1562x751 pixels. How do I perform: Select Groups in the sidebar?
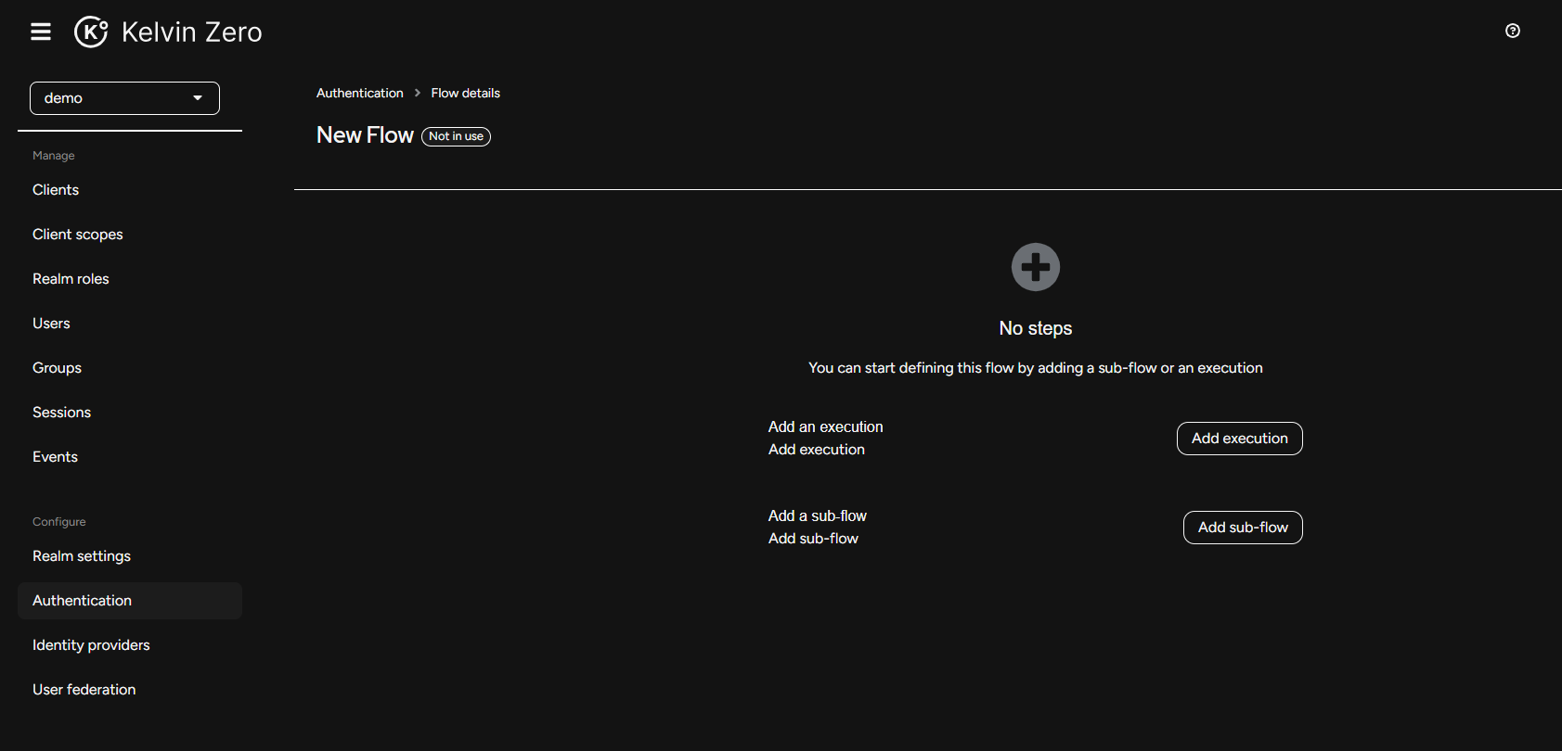57,368
